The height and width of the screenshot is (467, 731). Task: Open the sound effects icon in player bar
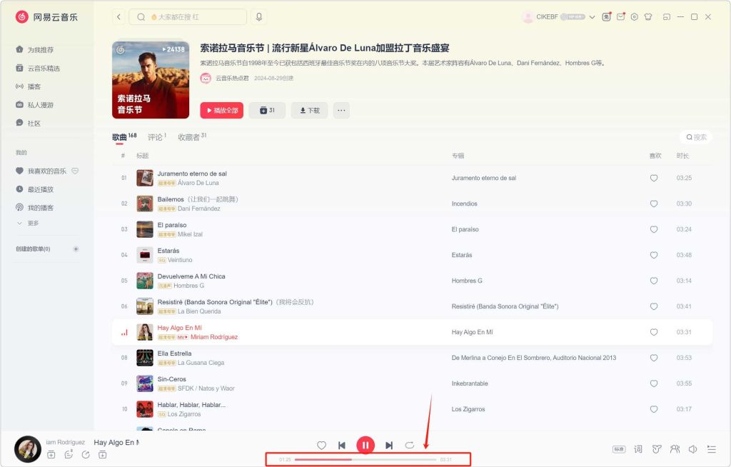[x=657, y=449]
